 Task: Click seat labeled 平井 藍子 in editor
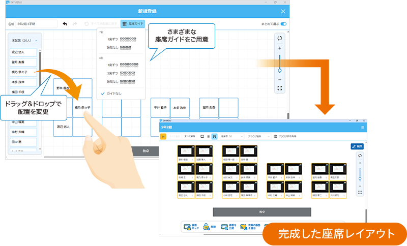click(160, 108)
